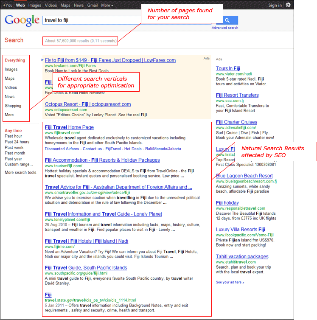Switch to Videos in left sidebar
This screenshot has width=317, height=320.
[11, 88]
